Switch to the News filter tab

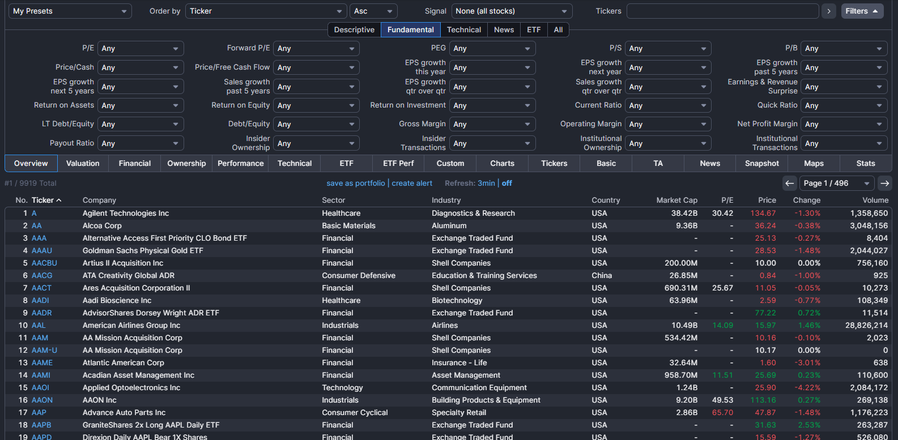[504, 30]
